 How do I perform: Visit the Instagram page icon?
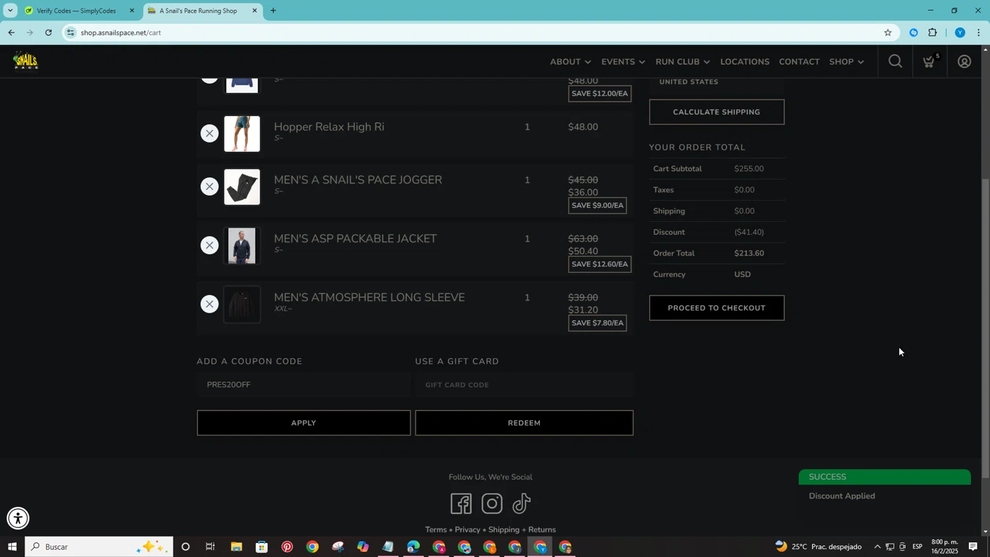(492, 504)
